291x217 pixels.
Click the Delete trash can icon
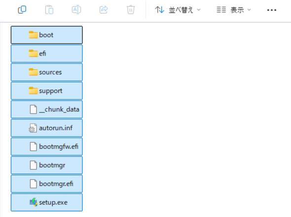131,10
